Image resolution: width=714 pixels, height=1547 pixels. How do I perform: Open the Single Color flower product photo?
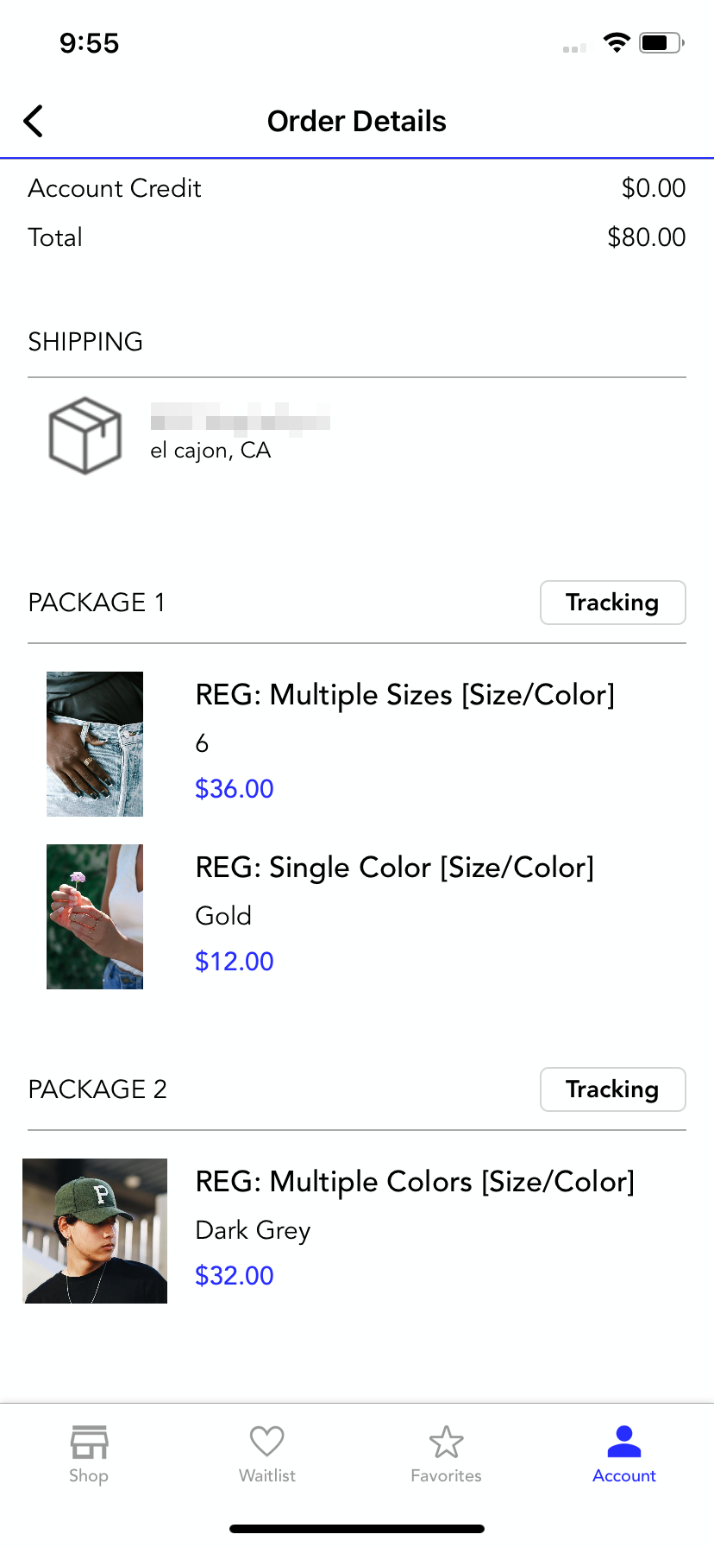coord(95,917)
